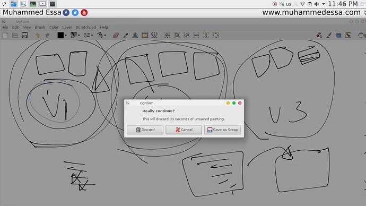This screenshot has height=206, width=366.
Task: Click the Save as Scrap button
Action: [222, 130]
